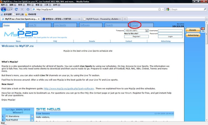This screenshot has height=125, width=208.
Task: Open the News sub-navigation link
Action: (18, 41)
